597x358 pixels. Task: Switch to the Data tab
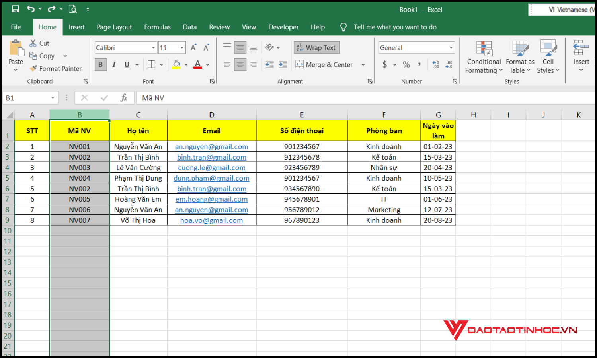click(x=189, y=27)
